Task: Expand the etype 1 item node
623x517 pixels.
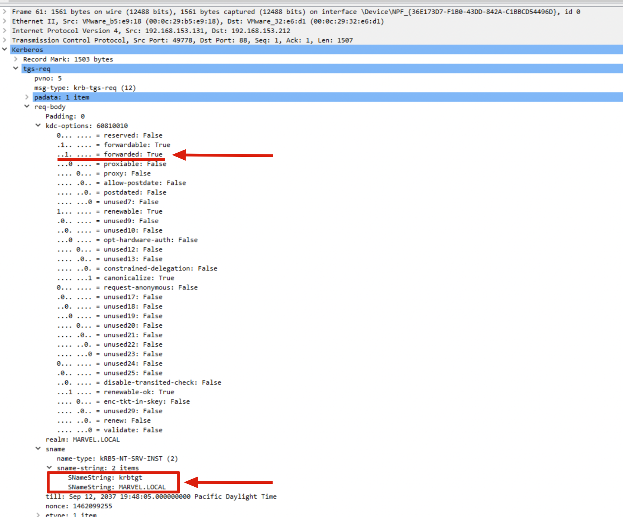Action: click(x=38, y=515)
